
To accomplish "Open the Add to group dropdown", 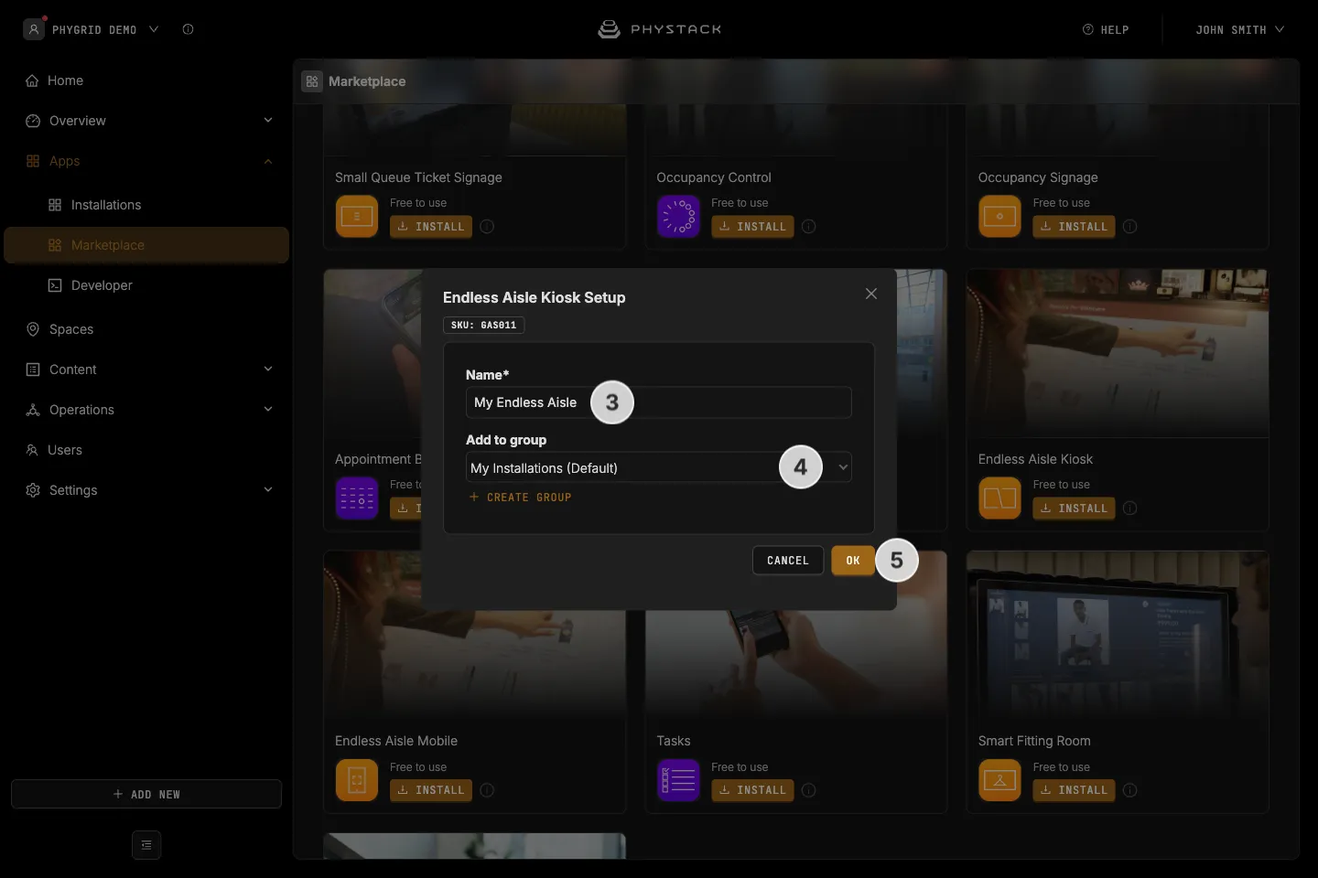I will [x=658, y=467].
